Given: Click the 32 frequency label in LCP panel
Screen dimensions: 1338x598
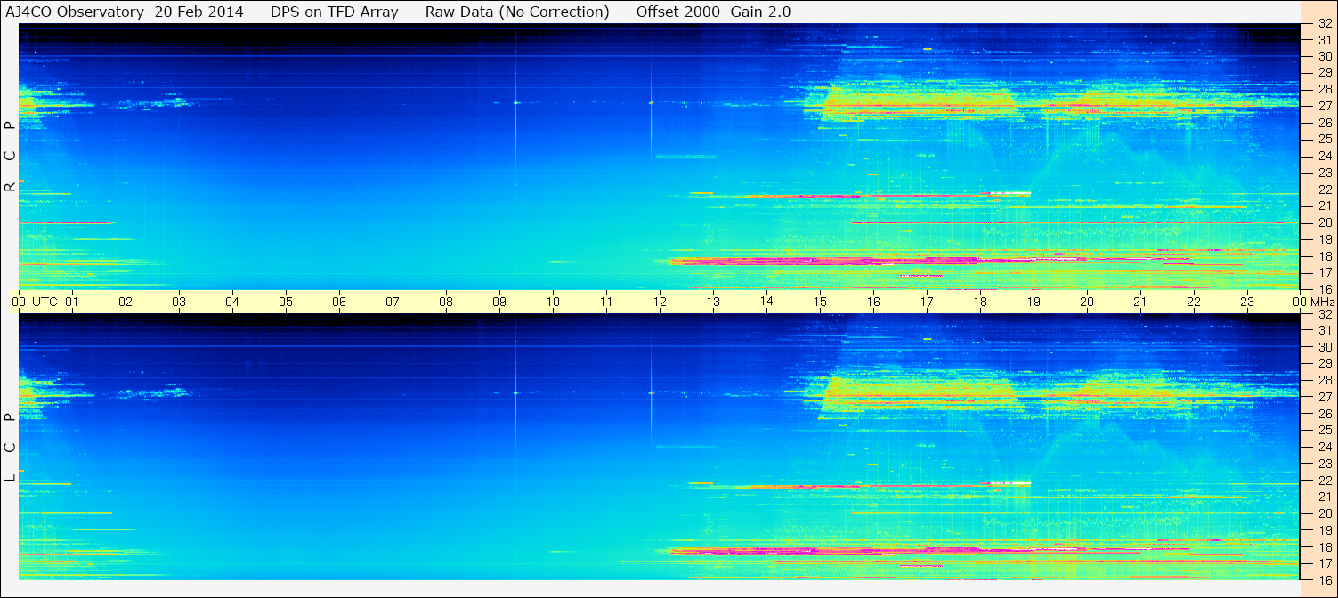Looking at the screenshot, I should (1324, 314).
